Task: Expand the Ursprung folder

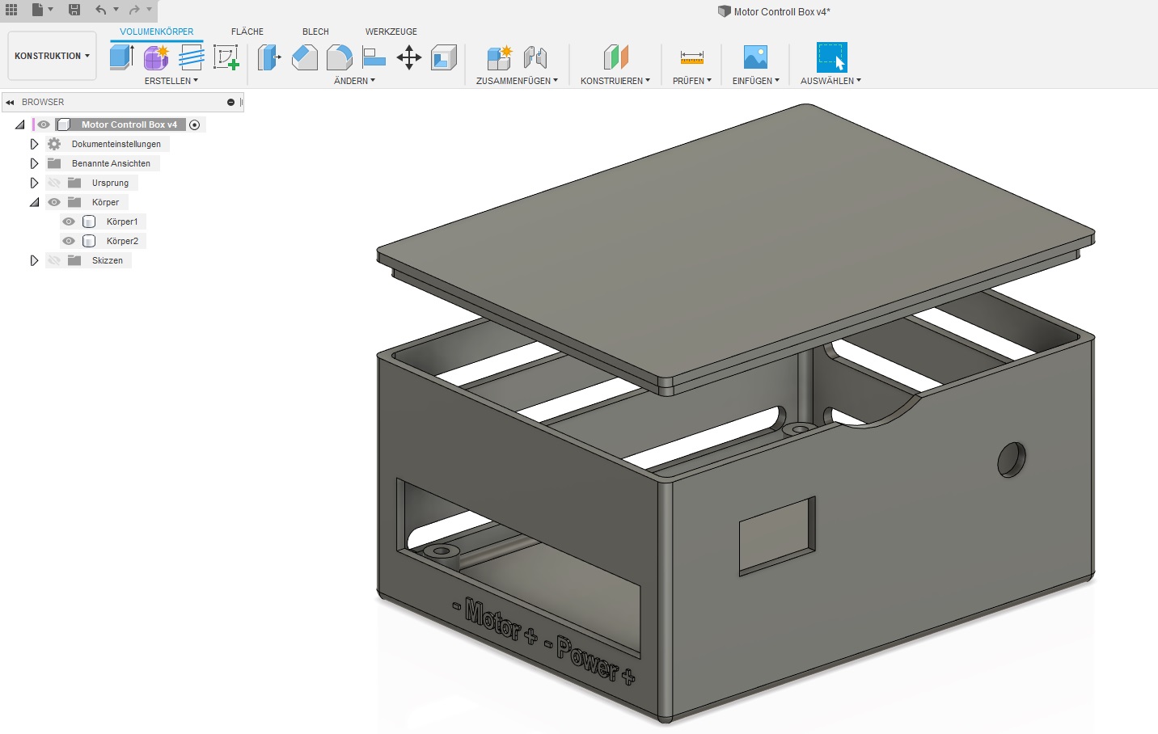Action: 34,183
